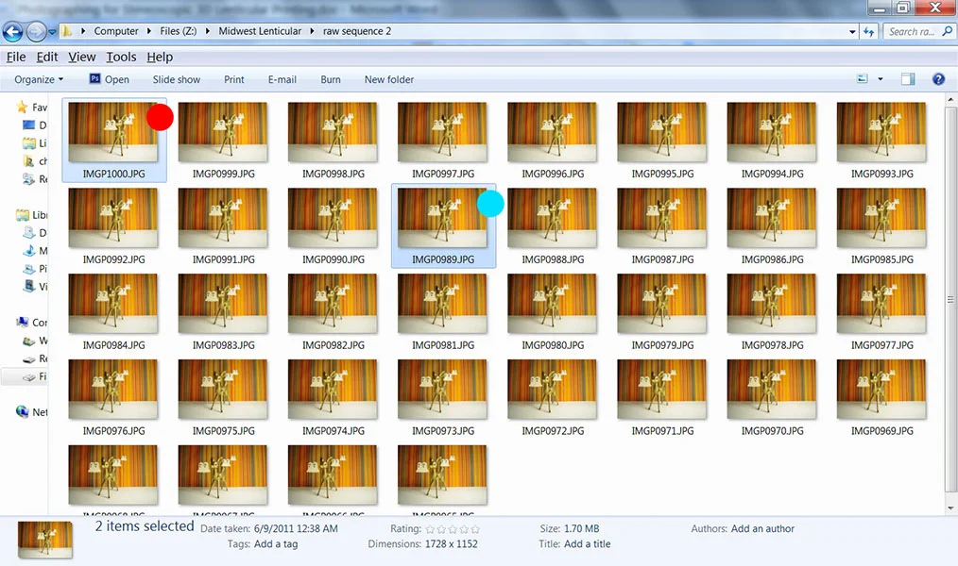Screen dimensions: 958x566
Task: Click Add an author in the details pane
Action: point(762,528)
